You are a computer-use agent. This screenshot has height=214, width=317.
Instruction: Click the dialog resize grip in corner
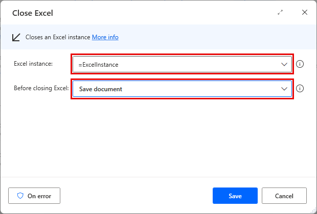point(313,211)
